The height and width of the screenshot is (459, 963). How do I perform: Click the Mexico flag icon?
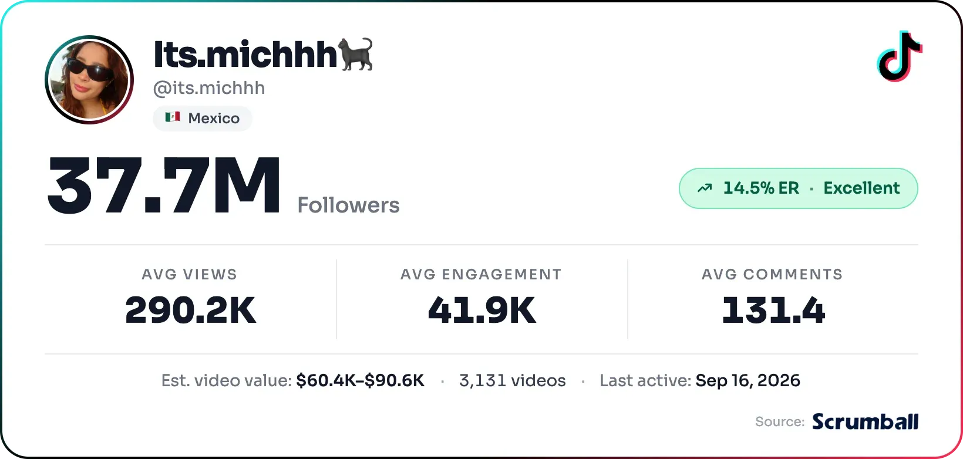(x=172, y=117)
